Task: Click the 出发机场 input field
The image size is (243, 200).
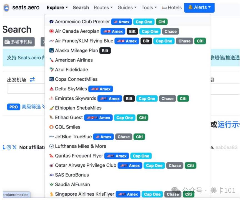Action: [26, 88]
